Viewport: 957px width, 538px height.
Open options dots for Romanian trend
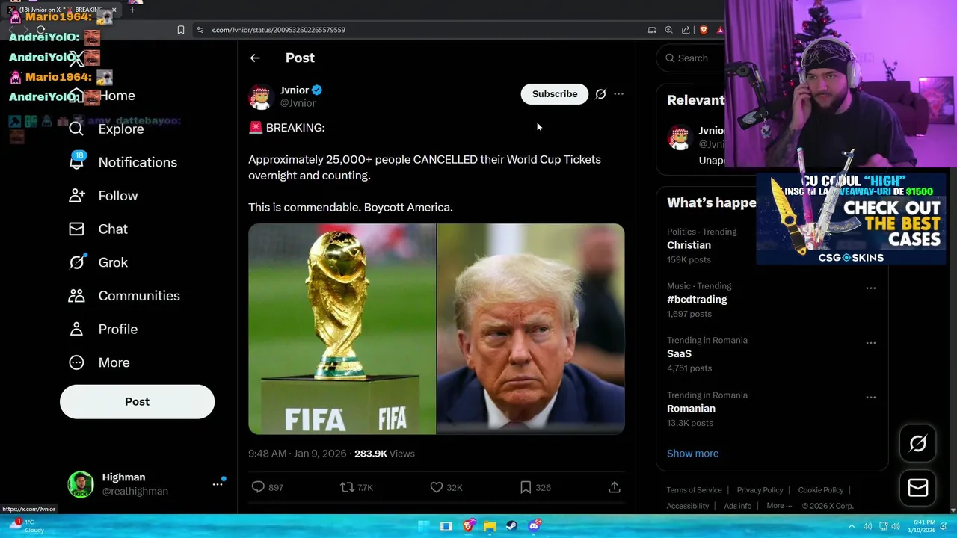871,398
